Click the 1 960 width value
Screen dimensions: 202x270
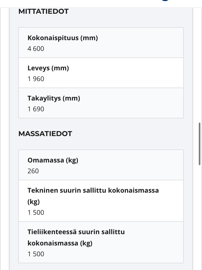click(x=36, y=79)
